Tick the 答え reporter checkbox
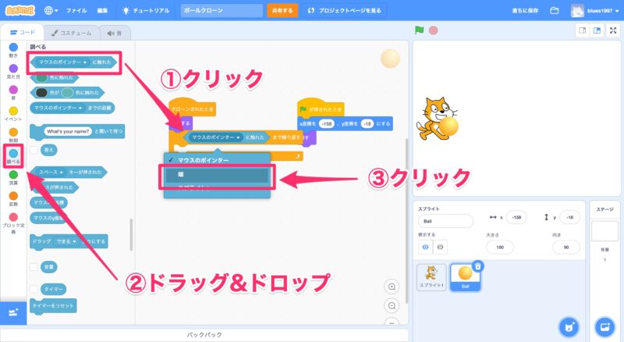 (x=34, y=149)
